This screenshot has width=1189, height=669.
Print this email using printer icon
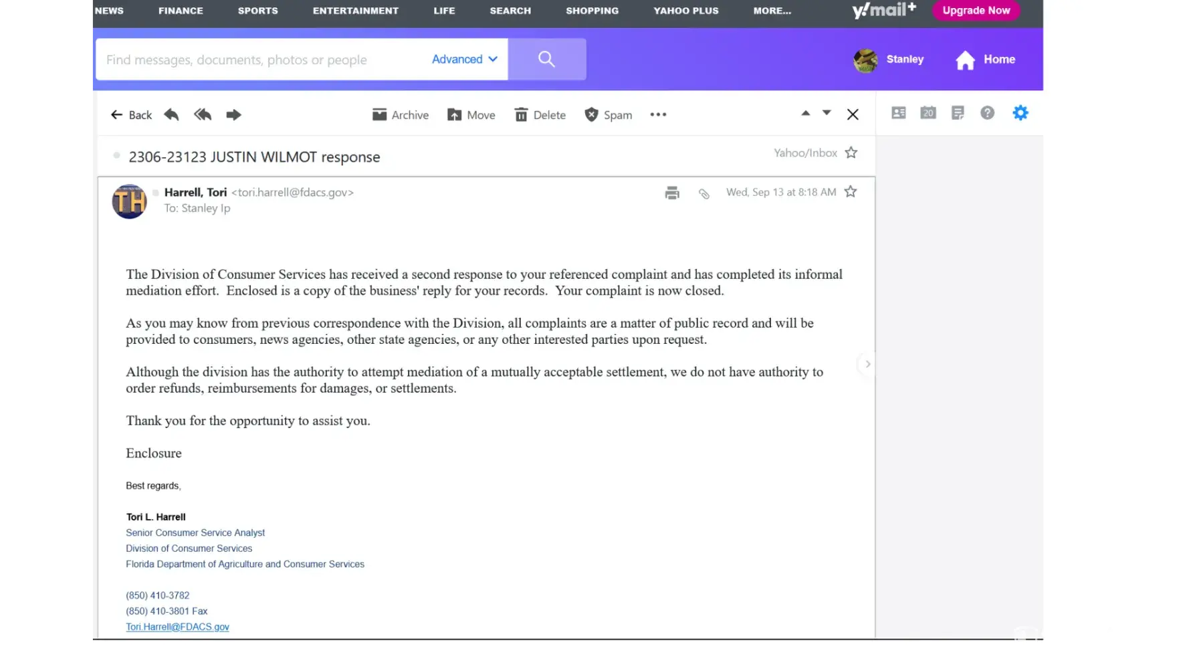coord(673,193)
